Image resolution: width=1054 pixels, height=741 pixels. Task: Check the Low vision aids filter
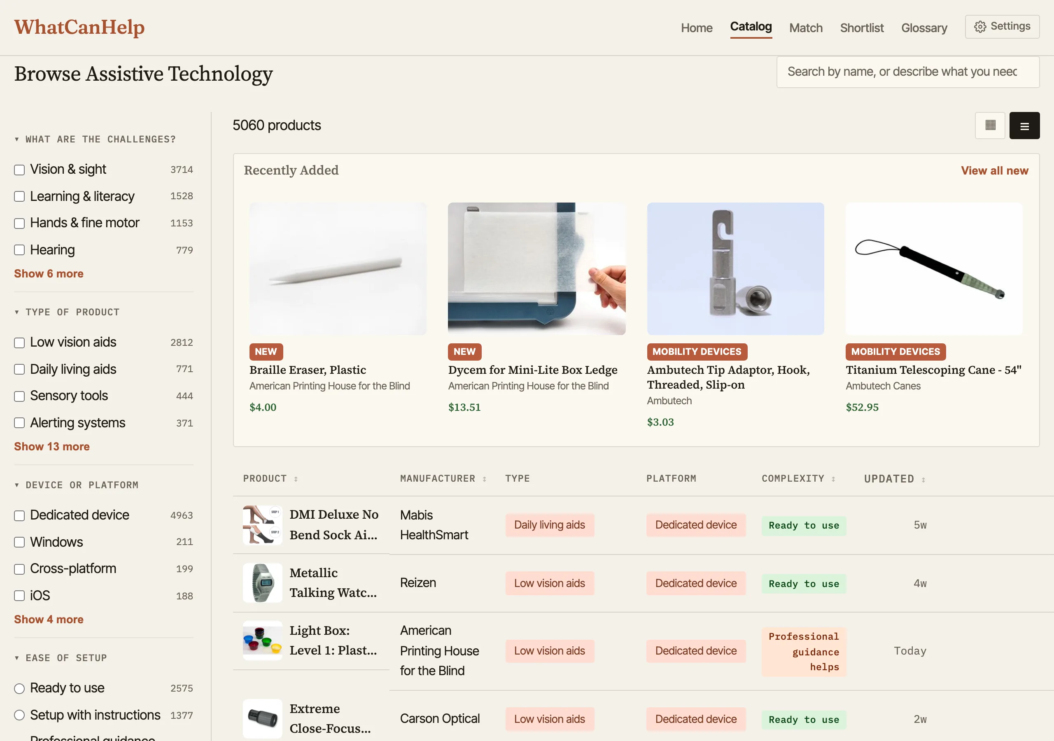tap(19, 343)
